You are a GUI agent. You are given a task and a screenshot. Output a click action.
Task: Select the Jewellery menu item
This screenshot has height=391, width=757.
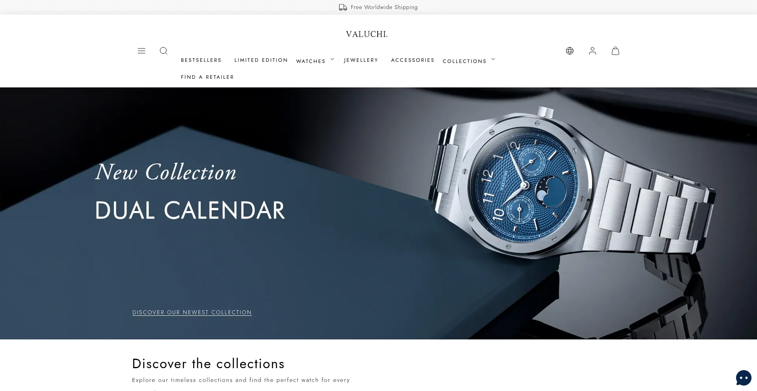[x=361, y=60]
